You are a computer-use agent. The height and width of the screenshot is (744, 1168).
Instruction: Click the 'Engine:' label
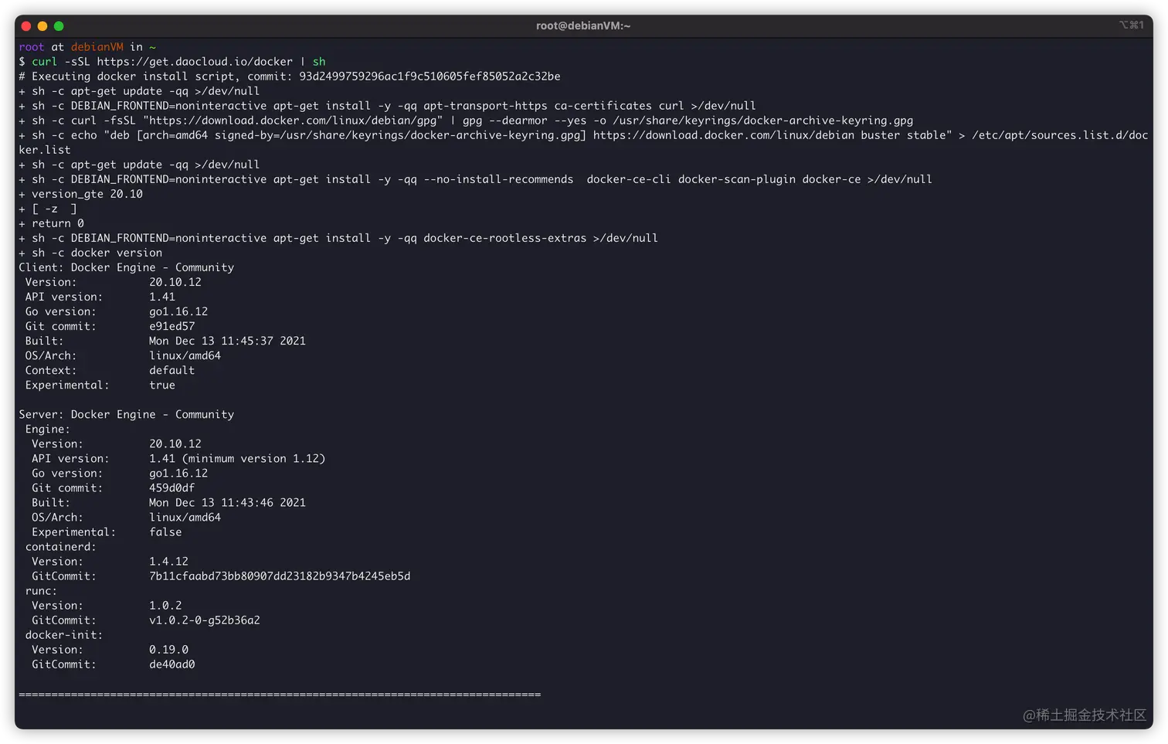[48, 430]
